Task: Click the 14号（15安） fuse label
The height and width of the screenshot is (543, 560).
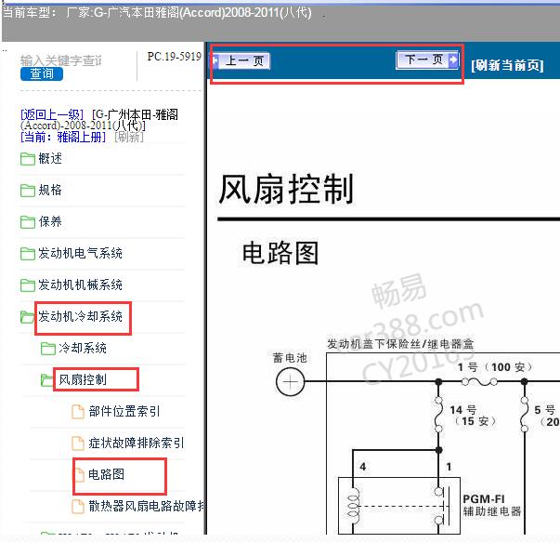Action: tap(473, 416)
